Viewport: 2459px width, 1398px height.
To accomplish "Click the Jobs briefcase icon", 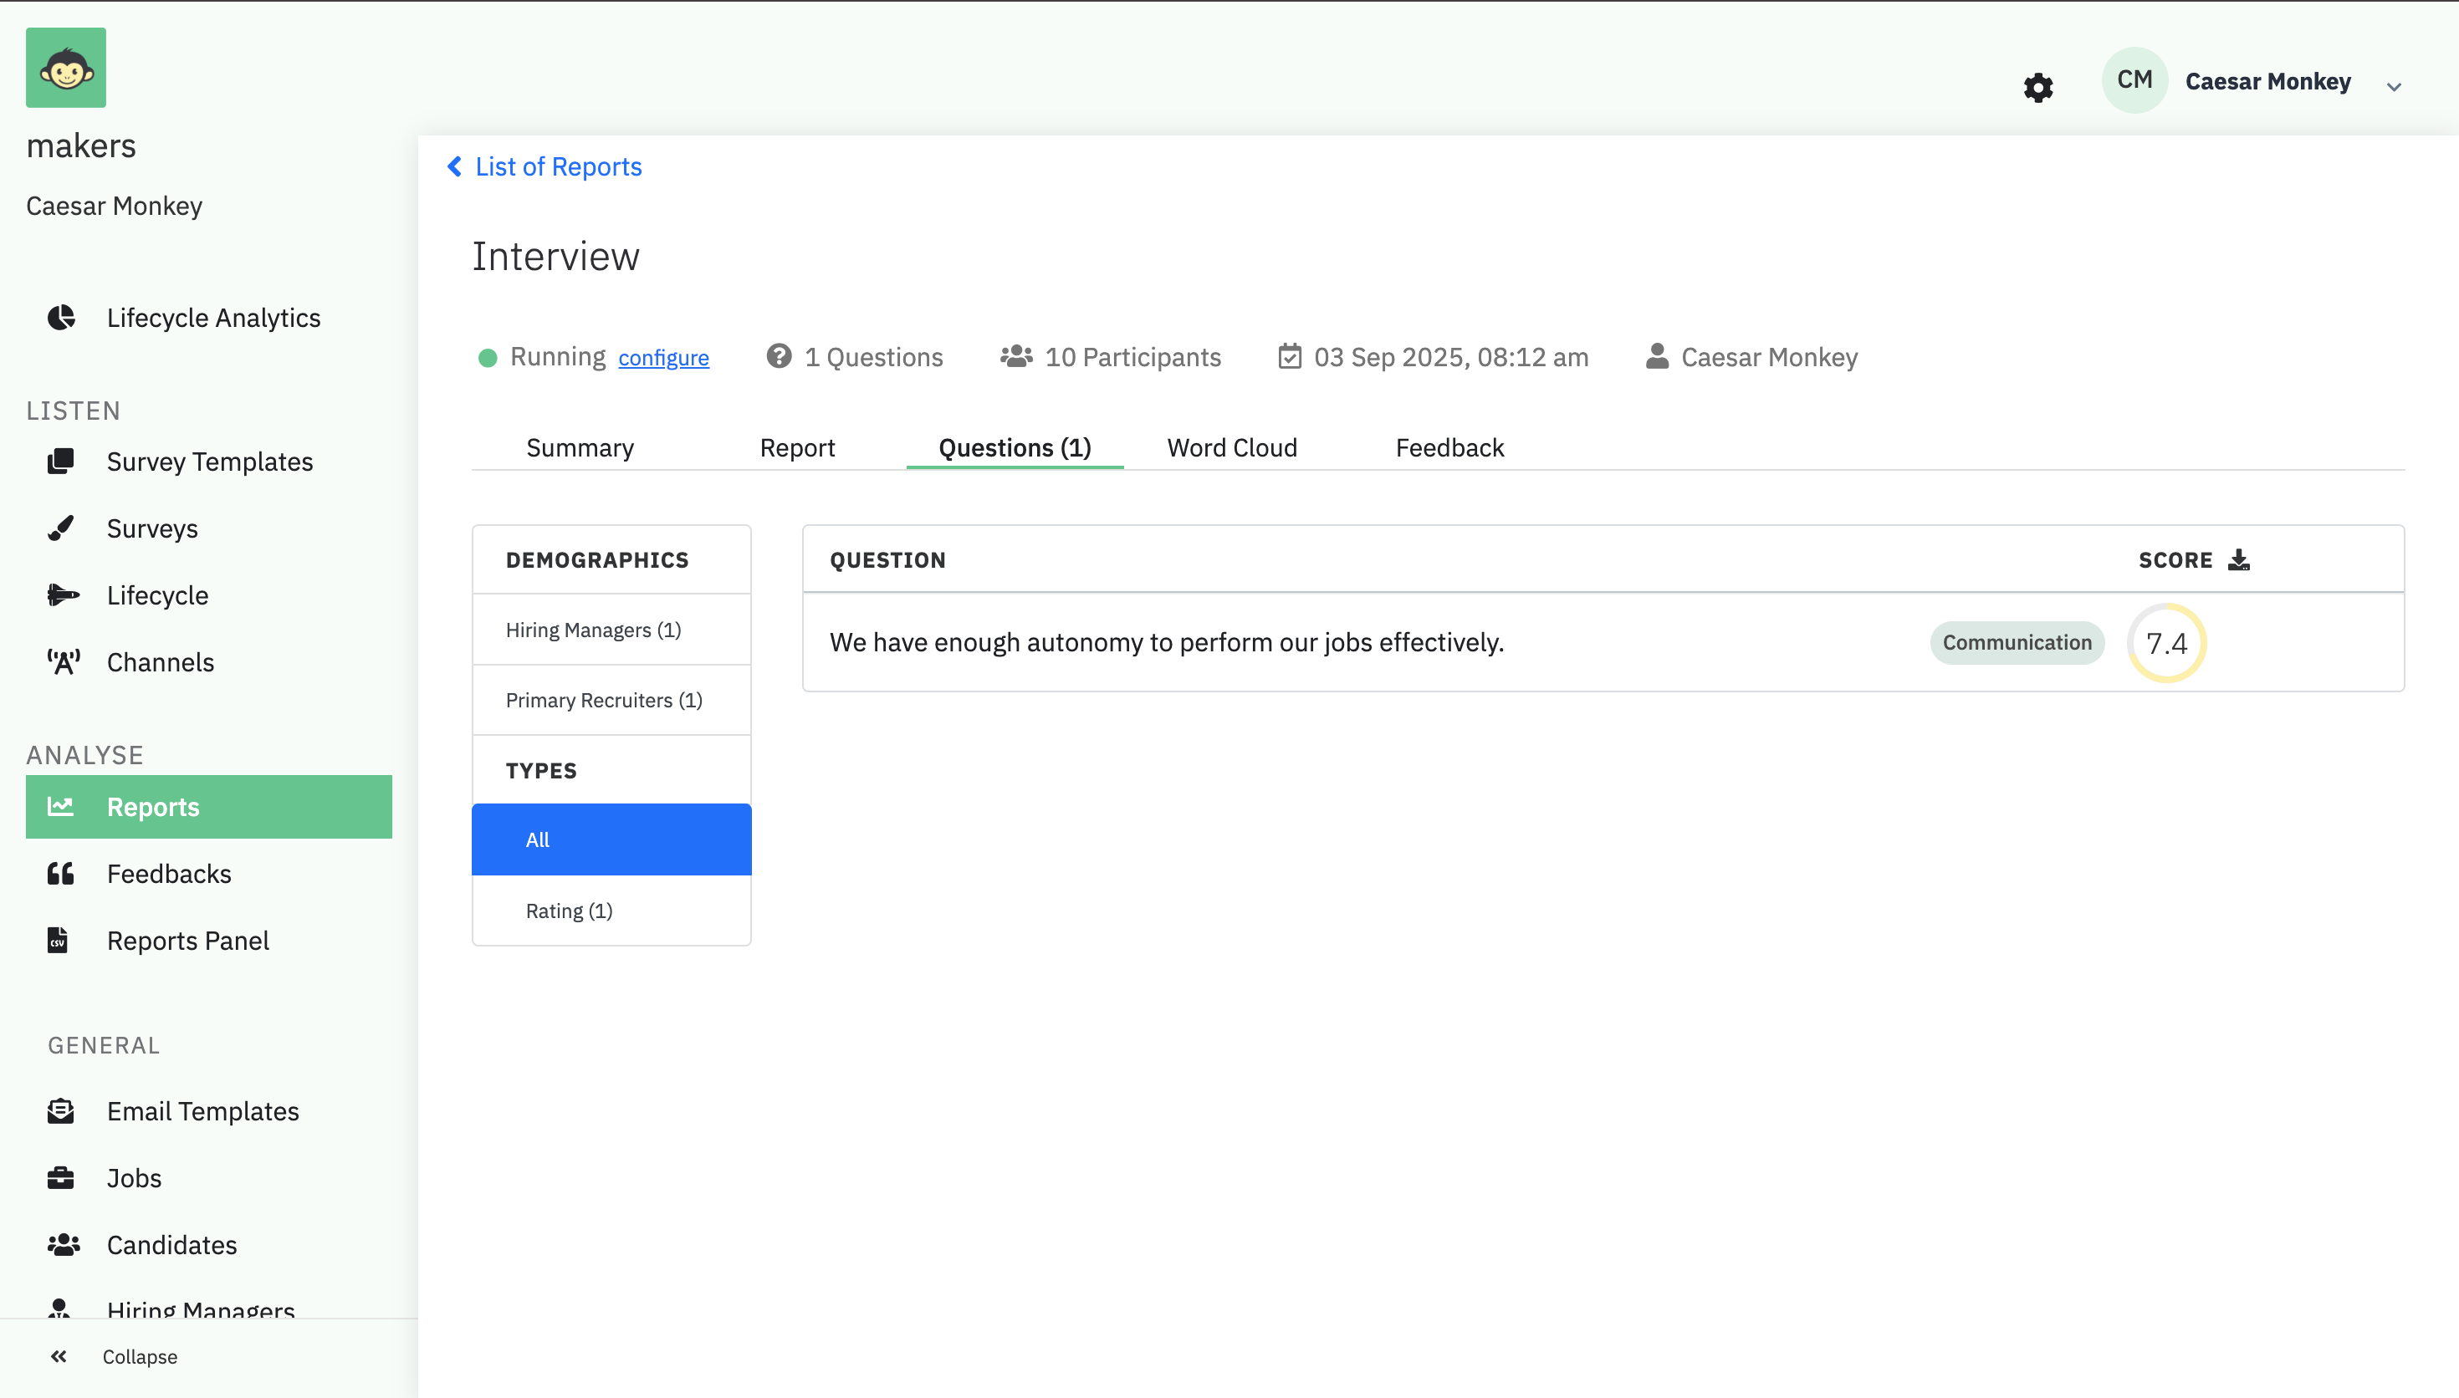I will tap(60, 1178).
